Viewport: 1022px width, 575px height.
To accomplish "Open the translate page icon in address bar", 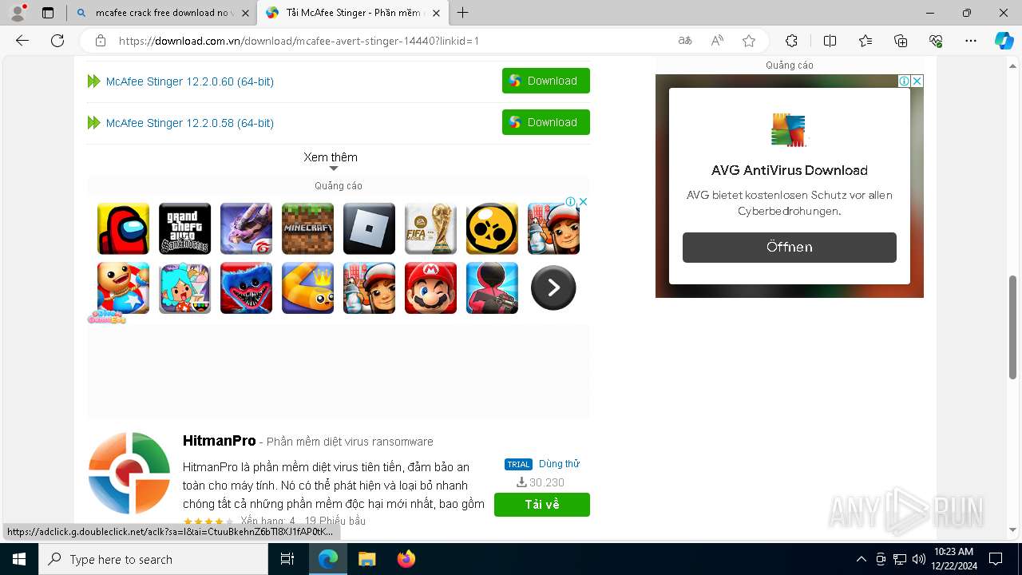I will click(x=685, y=41).
